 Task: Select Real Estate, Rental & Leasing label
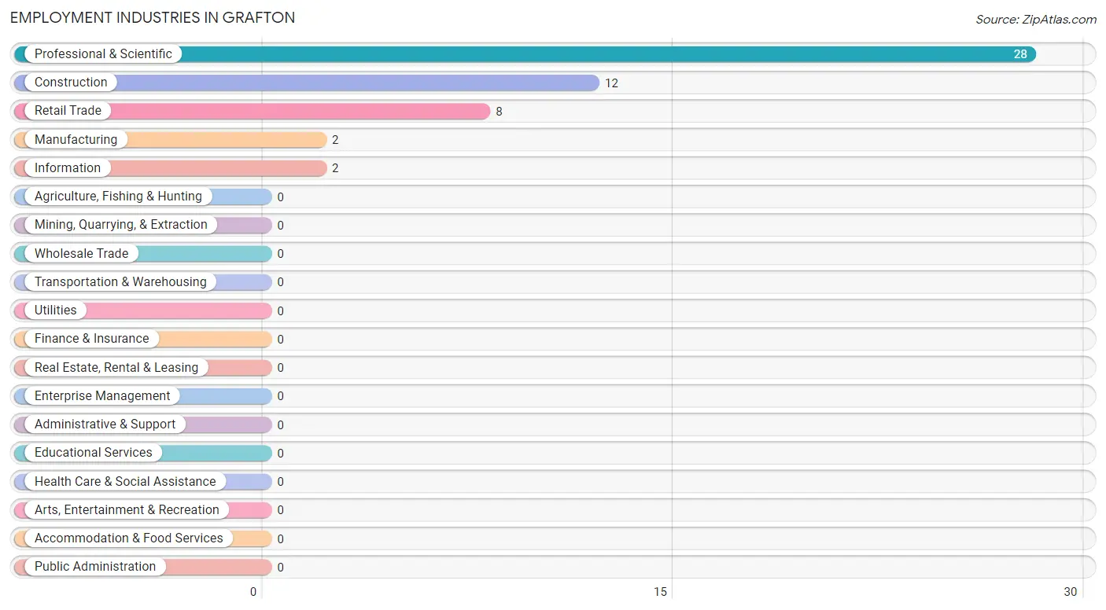(x=116, y=368)
